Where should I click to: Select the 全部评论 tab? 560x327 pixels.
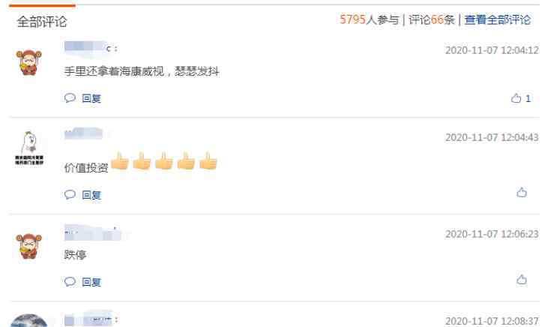(42, 22)
